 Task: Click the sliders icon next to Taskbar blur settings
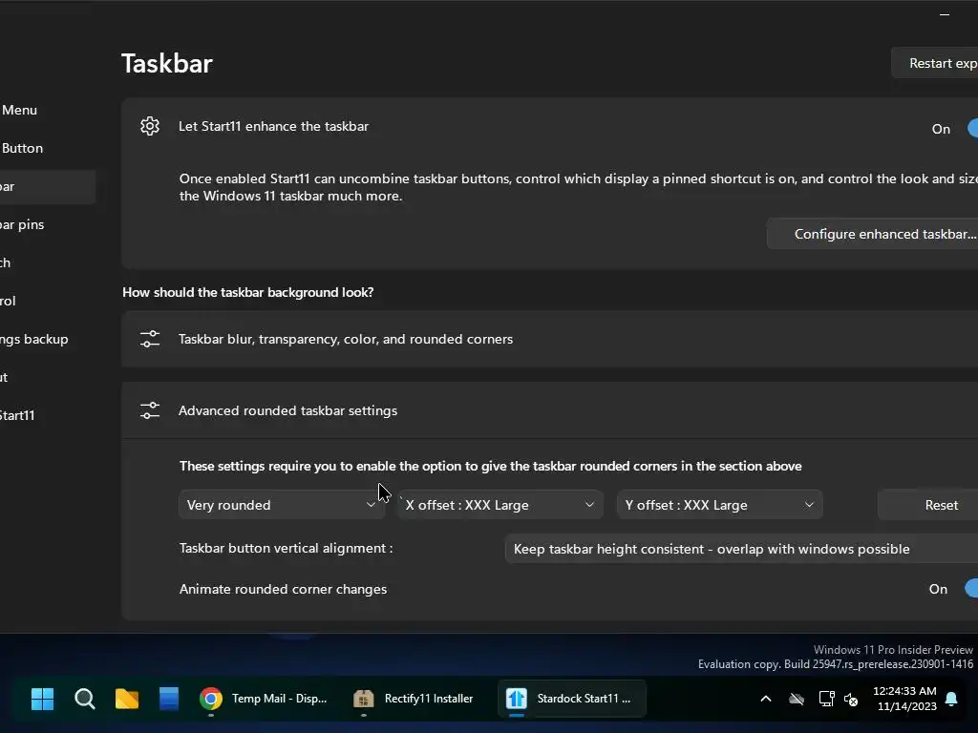(150, 339)
